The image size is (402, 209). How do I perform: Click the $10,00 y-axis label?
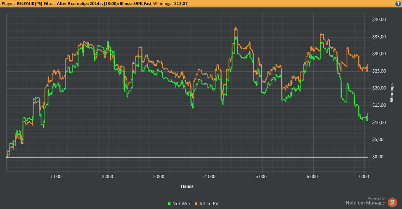[379, 122]
